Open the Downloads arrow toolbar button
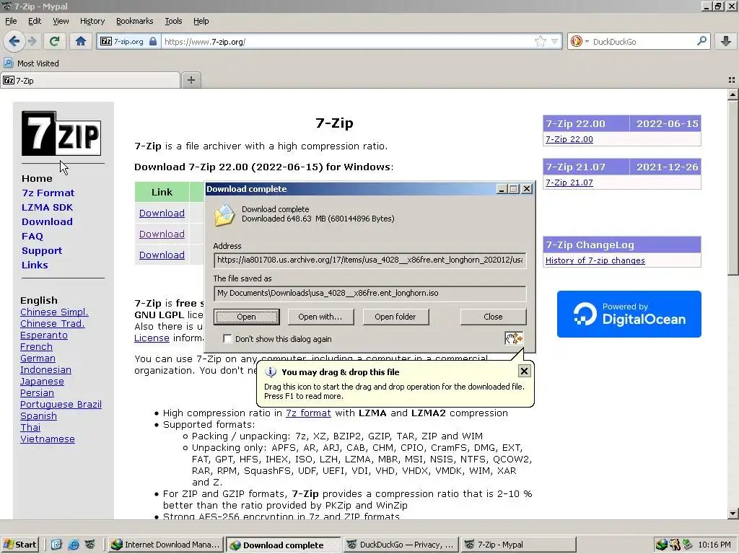This screenshot has width=739, height=554. [x=726, y=41]
